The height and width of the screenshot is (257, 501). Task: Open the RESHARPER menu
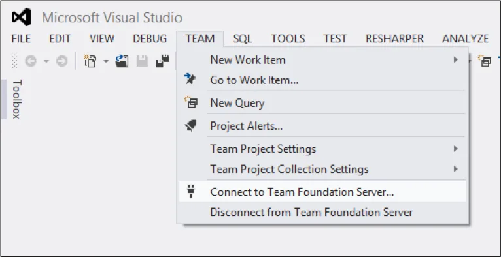(x=394, y=39)
